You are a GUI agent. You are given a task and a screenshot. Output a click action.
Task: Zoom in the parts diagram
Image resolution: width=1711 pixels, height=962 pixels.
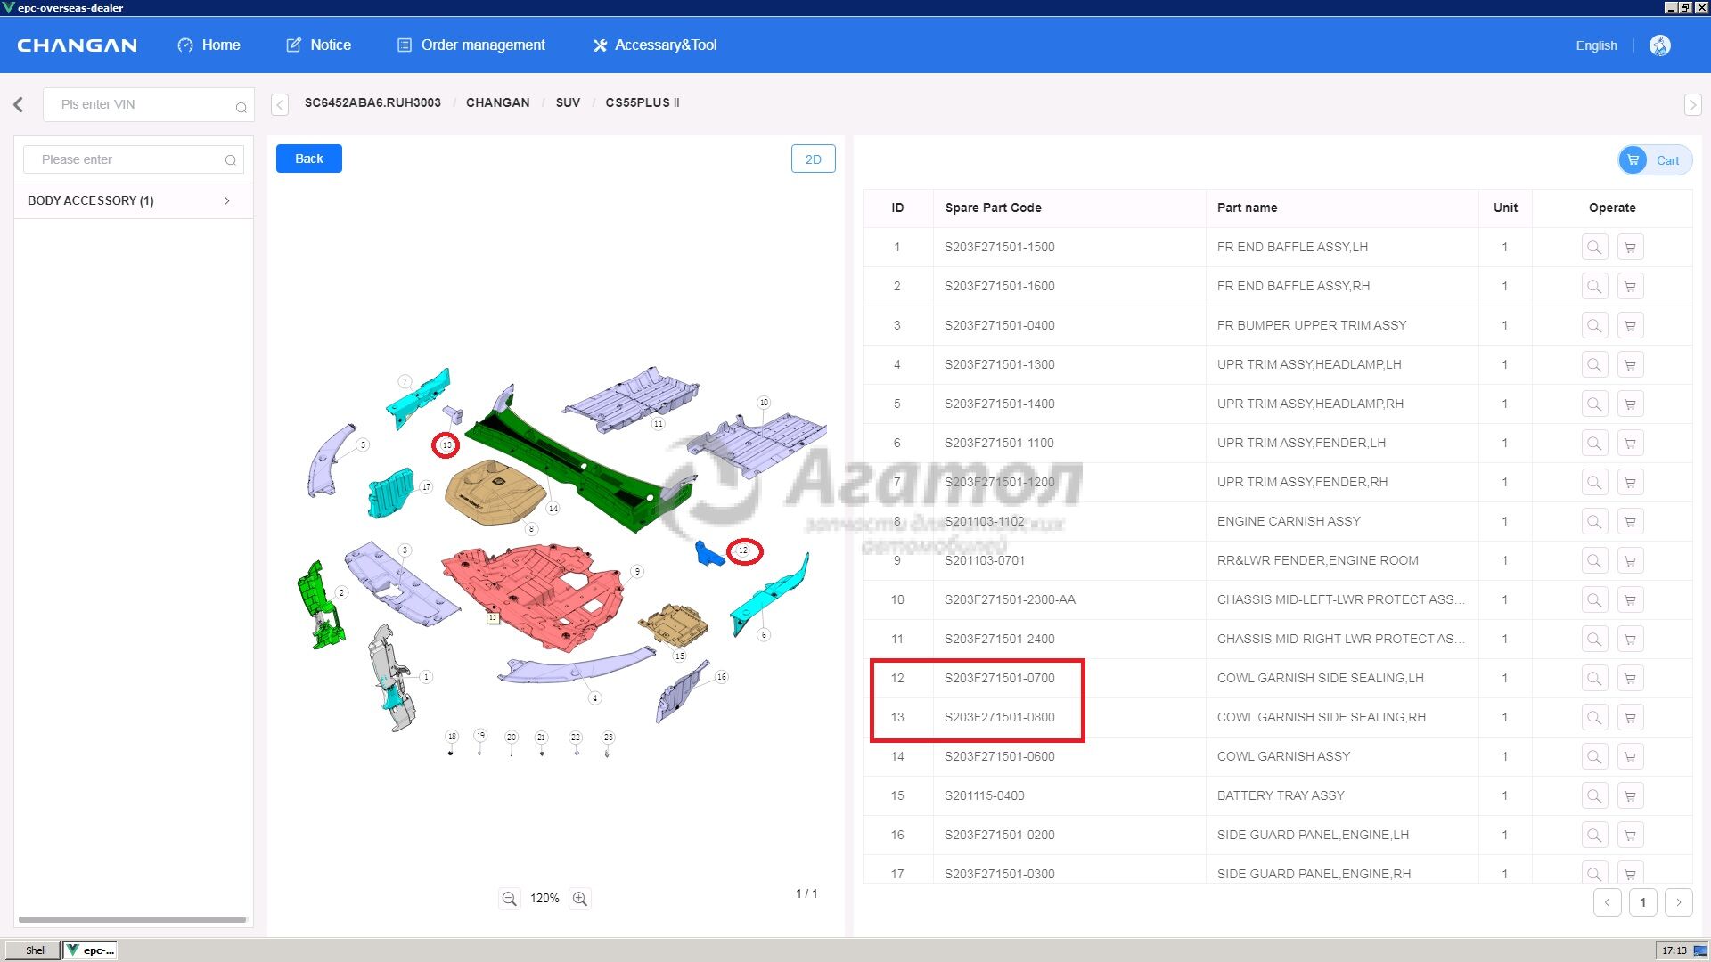[x=580, y=899]
